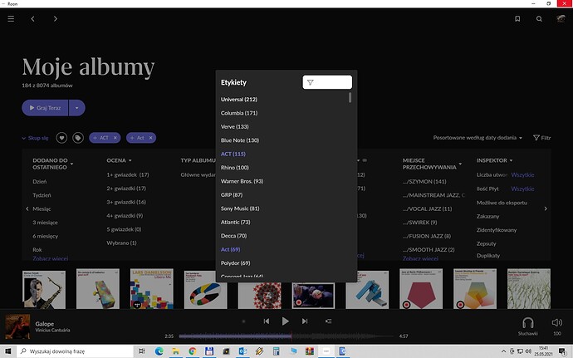Image resolution: width=573 pixels, height=358 pixels.
Task: Filter by 3 miesiące added period
Action: pyautogui.click(x=45, y=223)
